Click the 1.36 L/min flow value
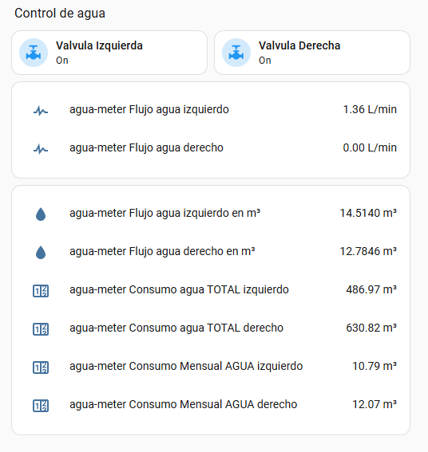This screenshot has width=428, height=452. [370, 109]
